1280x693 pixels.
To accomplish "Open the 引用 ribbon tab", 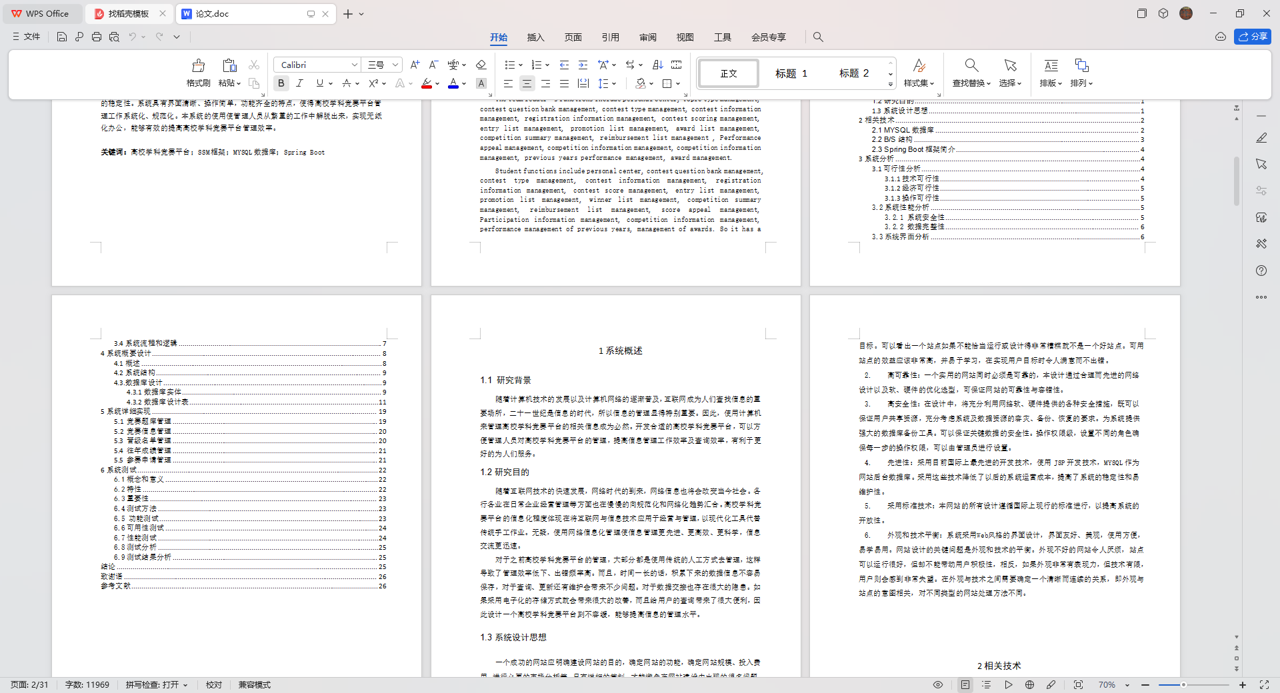I will tap(611, 37).
